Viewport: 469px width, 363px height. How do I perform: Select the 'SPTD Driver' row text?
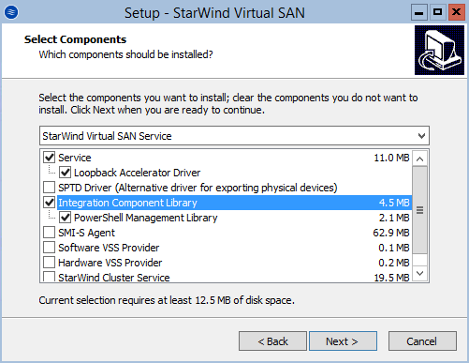[198, 188]
